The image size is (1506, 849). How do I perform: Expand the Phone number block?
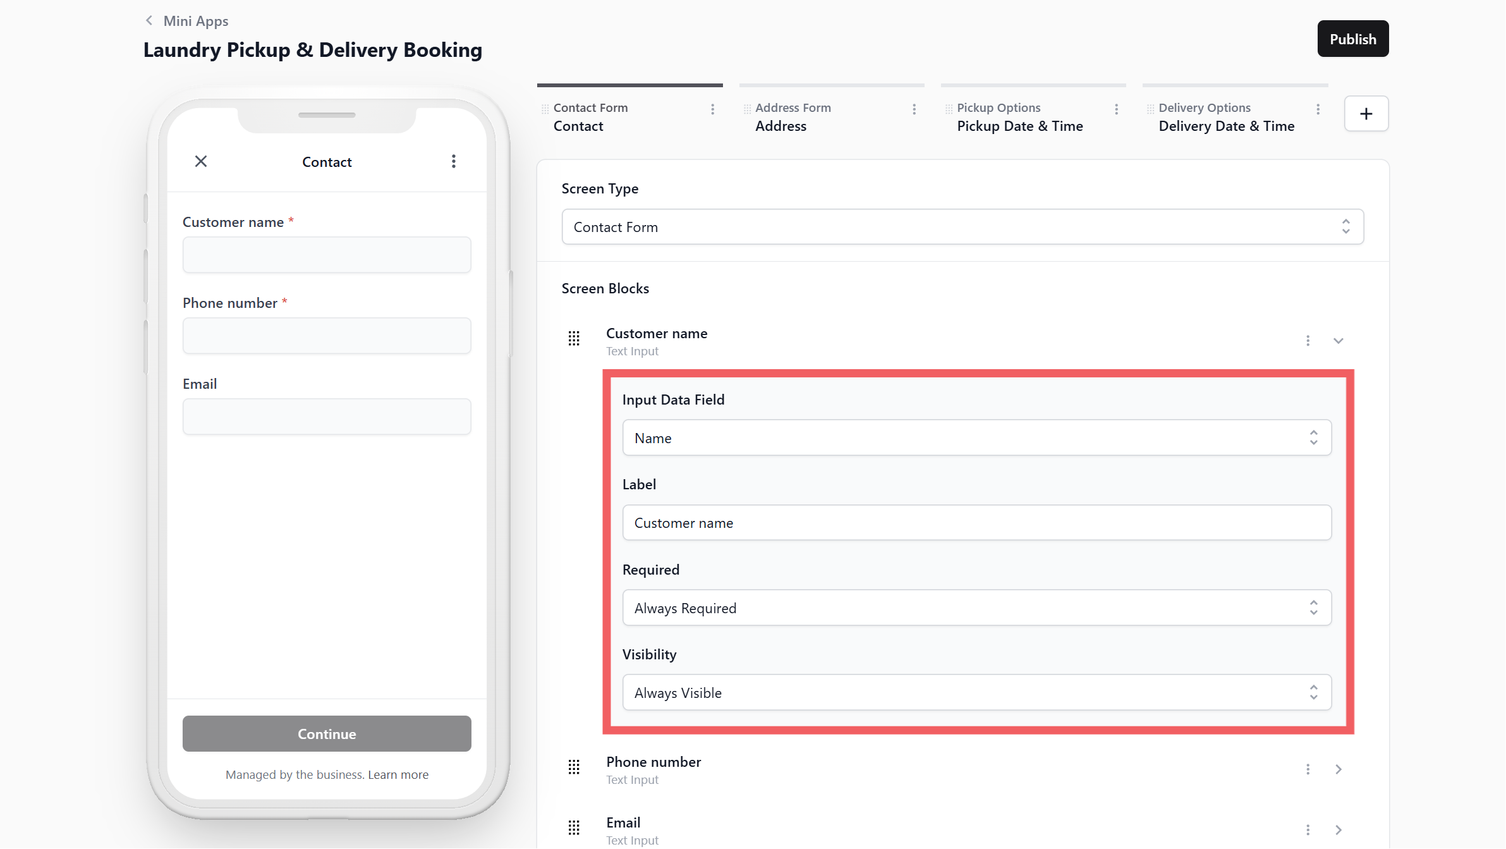tap(1338, 769)
